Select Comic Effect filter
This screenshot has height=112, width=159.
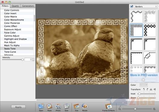17,26
